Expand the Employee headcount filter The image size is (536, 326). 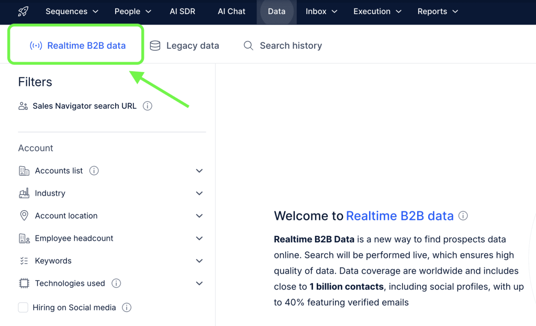point(199,238)
